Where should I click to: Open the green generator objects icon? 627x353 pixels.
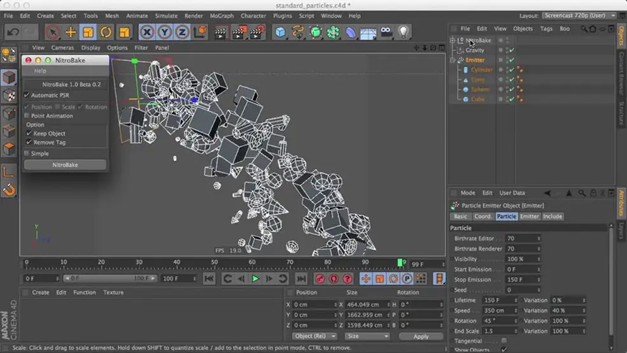[x=316, y=32]
